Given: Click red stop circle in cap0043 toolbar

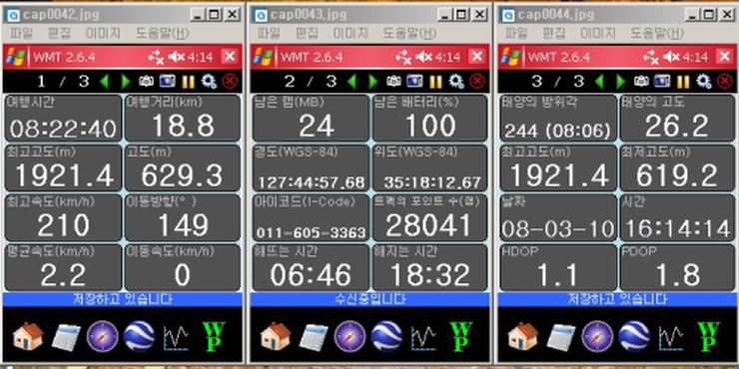Looking at the screenshot, I should (x=477, y=82).
